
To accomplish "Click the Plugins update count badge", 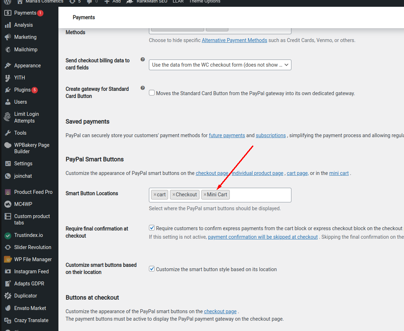I will point(35,90).
